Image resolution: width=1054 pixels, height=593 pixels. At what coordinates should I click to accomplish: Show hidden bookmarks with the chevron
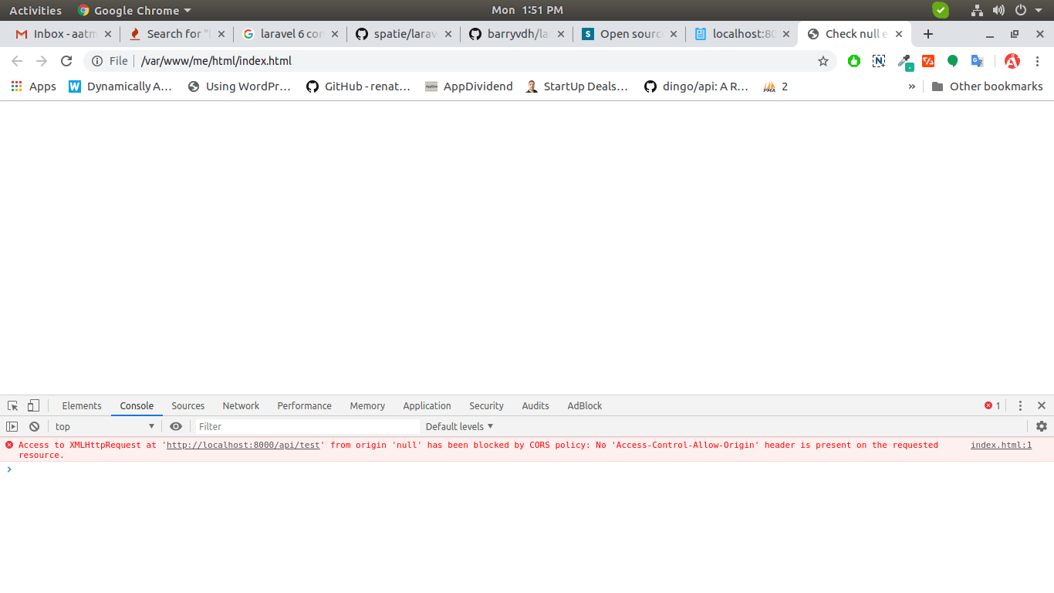[911, 86]
